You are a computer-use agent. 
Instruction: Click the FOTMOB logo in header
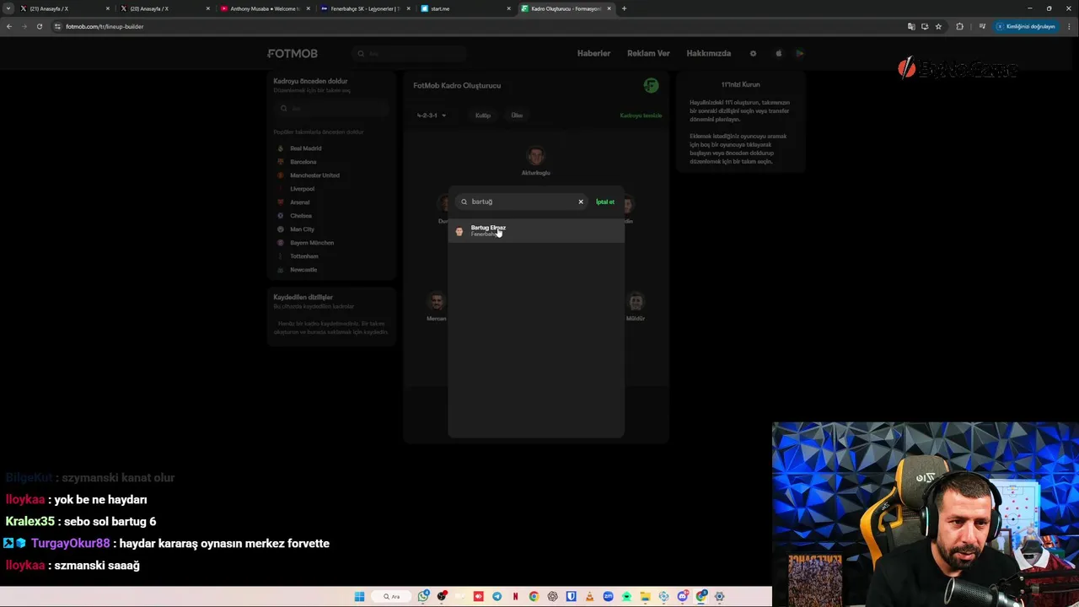click(x=293, y=53)
